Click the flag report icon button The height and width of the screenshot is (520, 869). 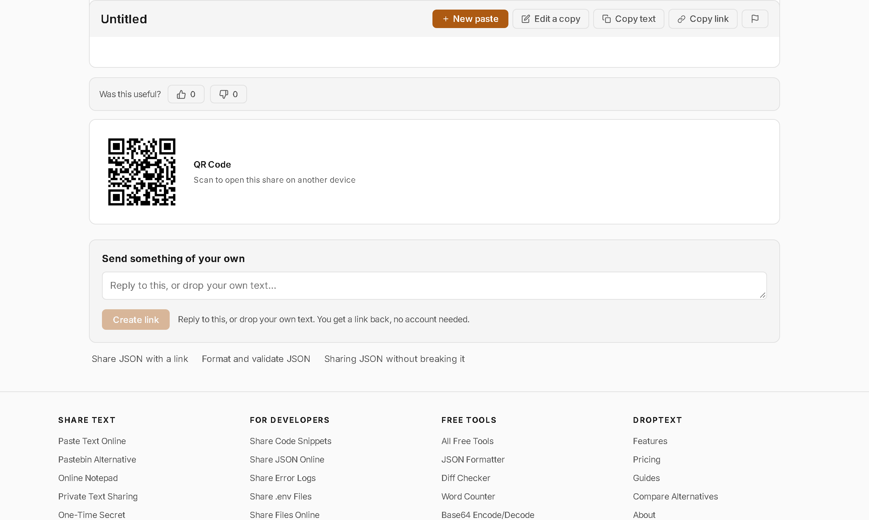point(755,18)
